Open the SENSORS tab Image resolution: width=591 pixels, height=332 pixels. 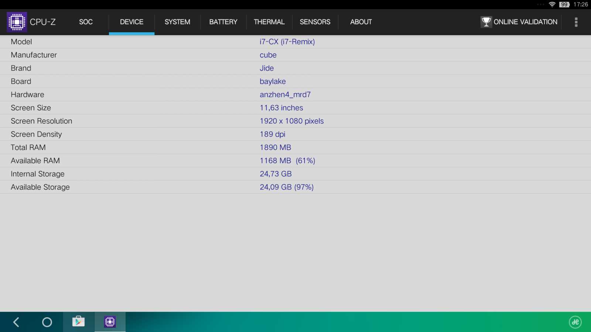click(315, 22)
